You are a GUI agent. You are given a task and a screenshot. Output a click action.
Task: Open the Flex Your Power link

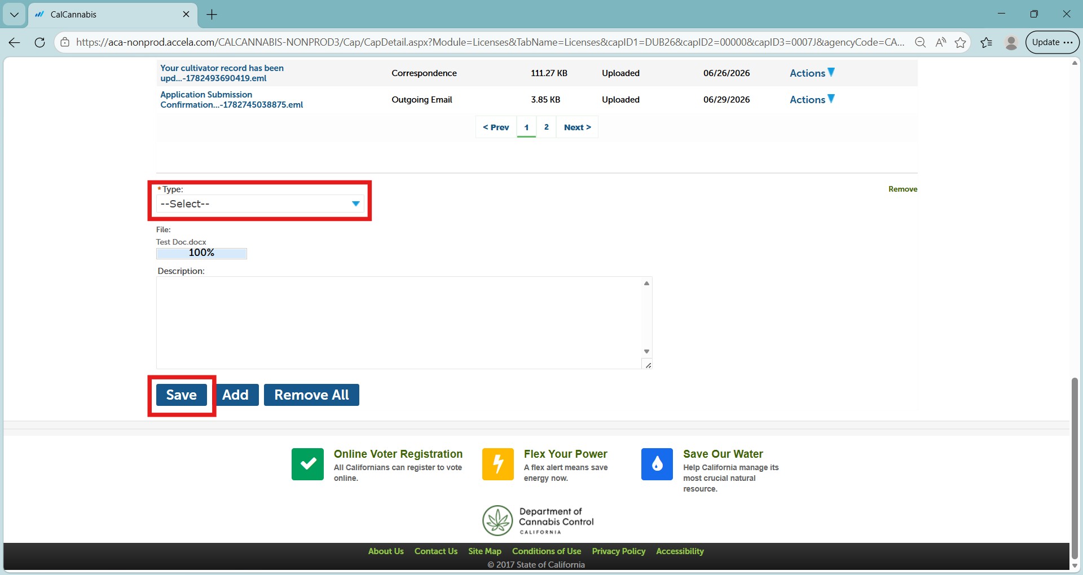[x=565, y=454]
